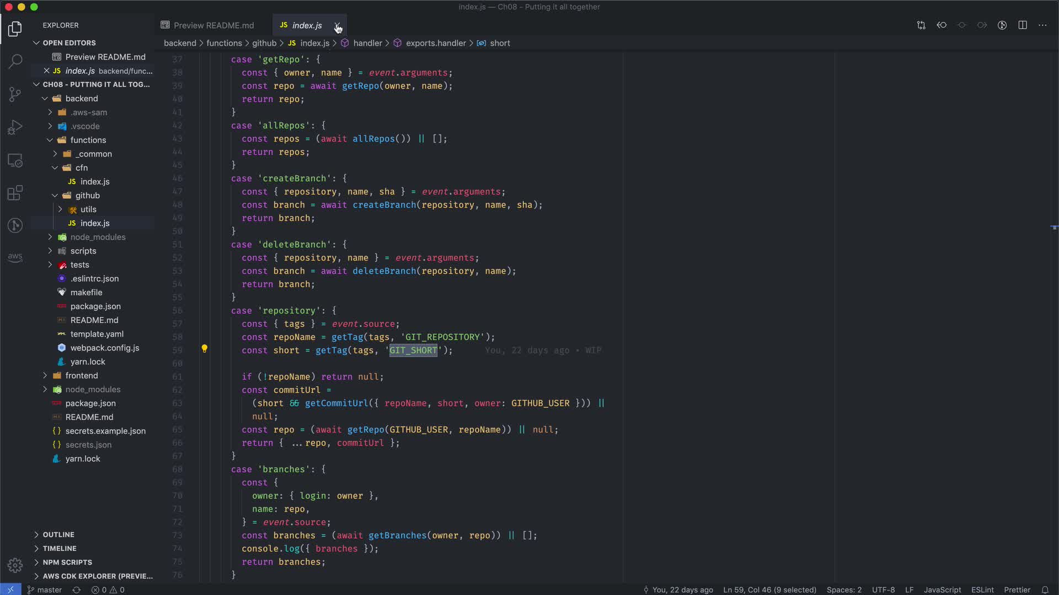Open Source Control view icon
Viewport: 1059px width, 595px height.
15,94
